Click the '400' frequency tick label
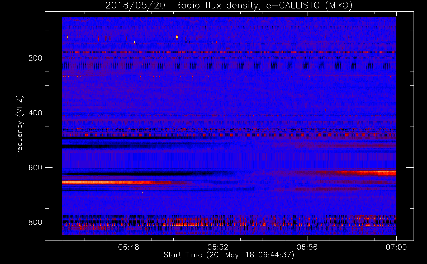 tap(35, 113)
